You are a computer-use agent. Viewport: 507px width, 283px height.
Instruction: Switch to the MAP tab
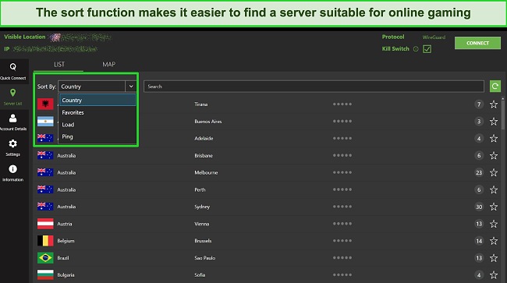(108, 64)
